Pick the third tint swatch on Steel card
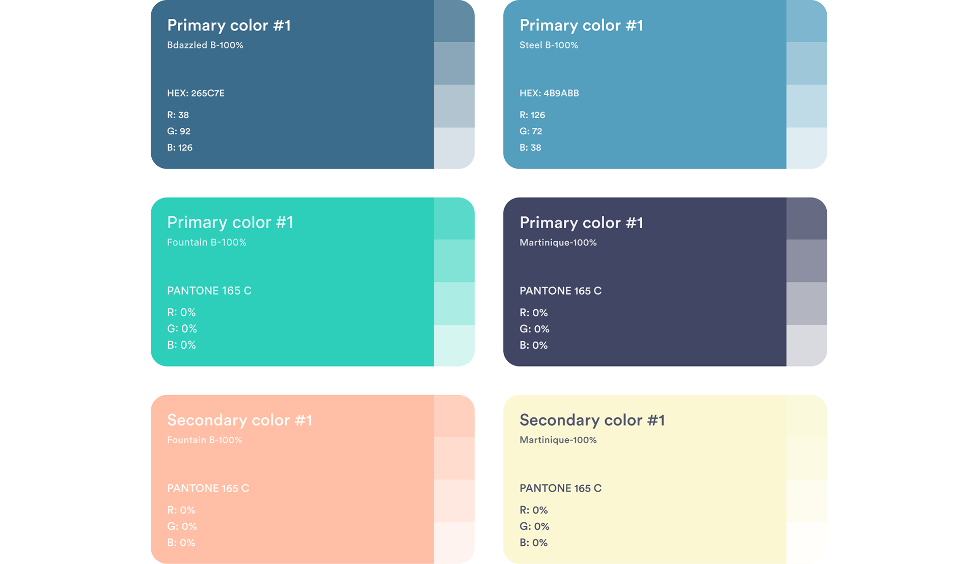The width and height of the screenshot is (978, 564). tap(806, 106)
